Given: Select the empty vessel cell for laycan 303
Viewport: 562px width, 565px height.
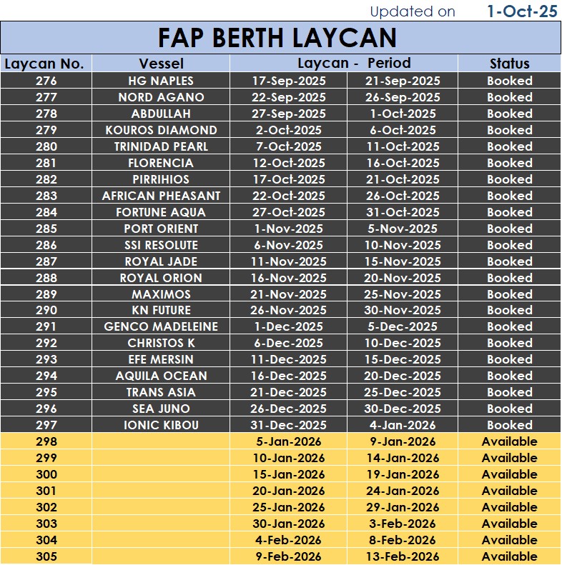Looking at the screenshot, I should point(161,524).
